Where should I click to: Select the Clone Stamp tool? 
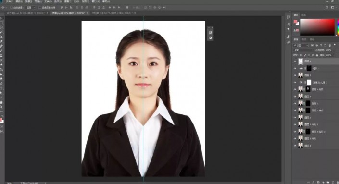point(1,56)
